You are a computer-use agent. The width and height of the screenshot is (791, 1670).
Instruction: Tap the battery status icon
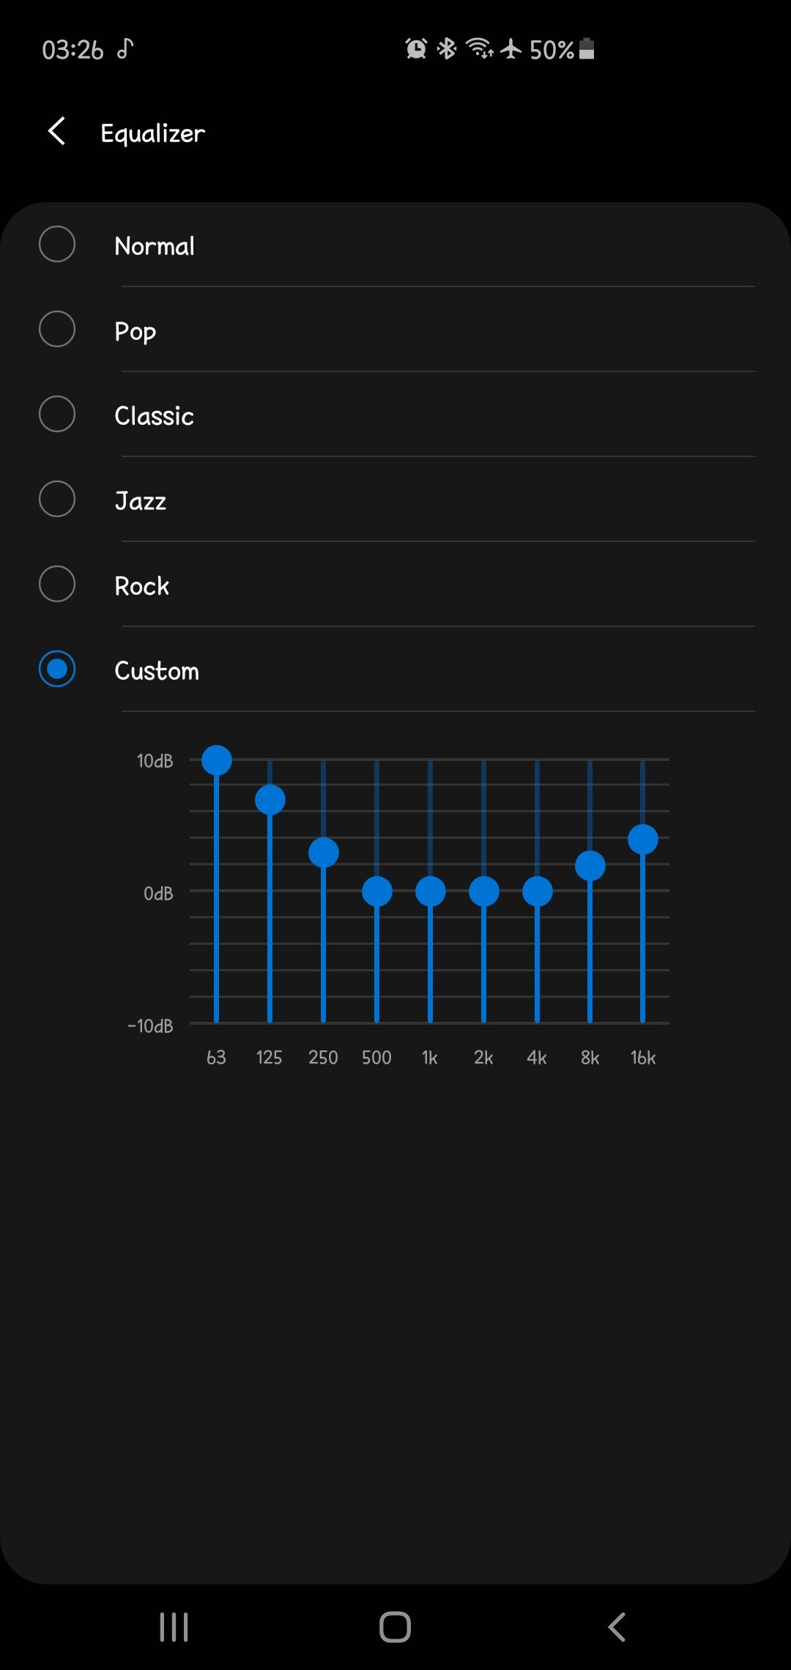click(x=587, y=49)
